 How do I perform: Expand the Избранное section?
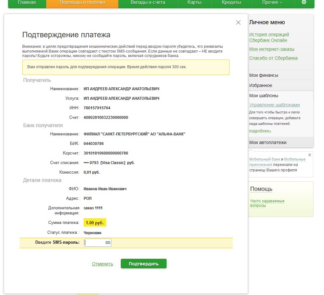pyautogui.click(x=281, y=85)
